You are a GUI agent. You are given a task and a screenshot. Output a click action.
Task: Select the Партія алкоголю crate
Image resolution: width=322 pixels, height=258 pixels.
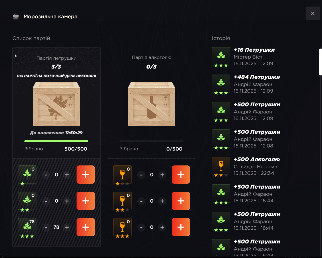(x=152, y=104)
